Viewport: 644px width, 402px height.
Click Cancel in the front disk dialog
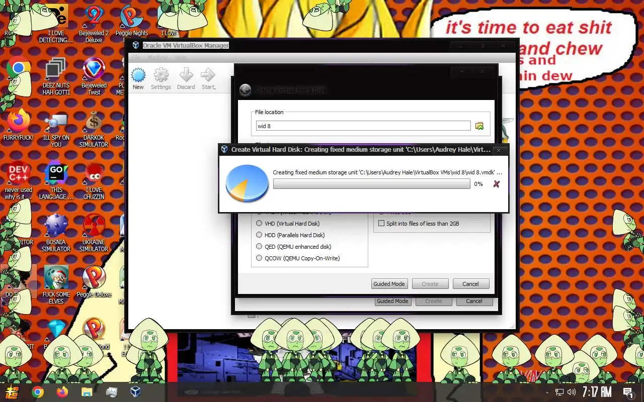coord(471,284)
